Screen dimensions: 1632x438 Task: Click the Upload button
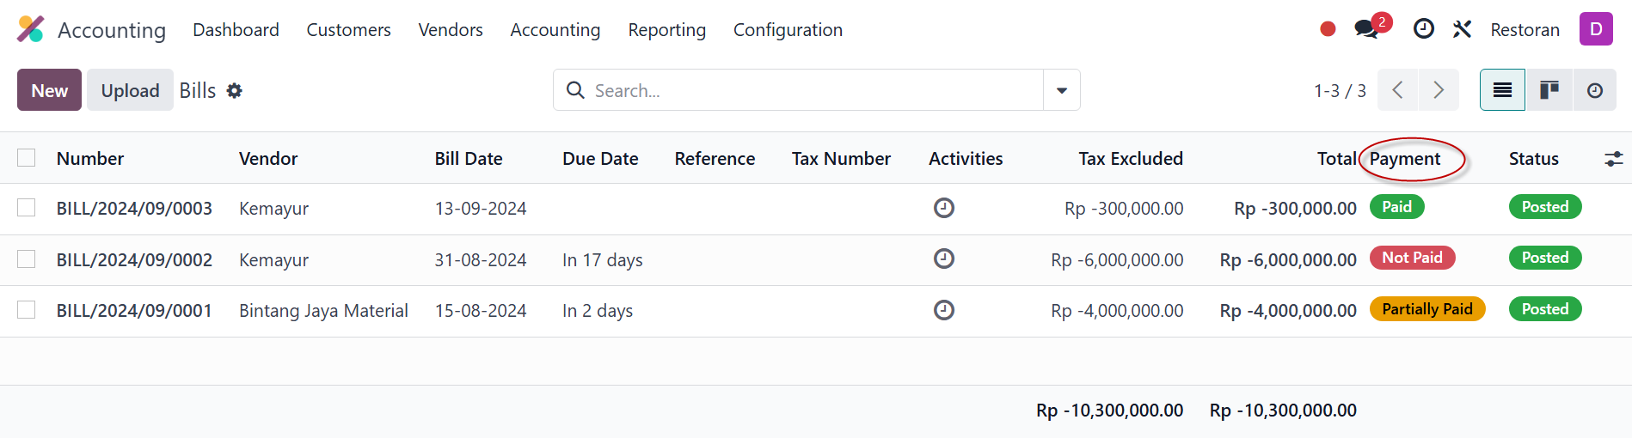130,90
